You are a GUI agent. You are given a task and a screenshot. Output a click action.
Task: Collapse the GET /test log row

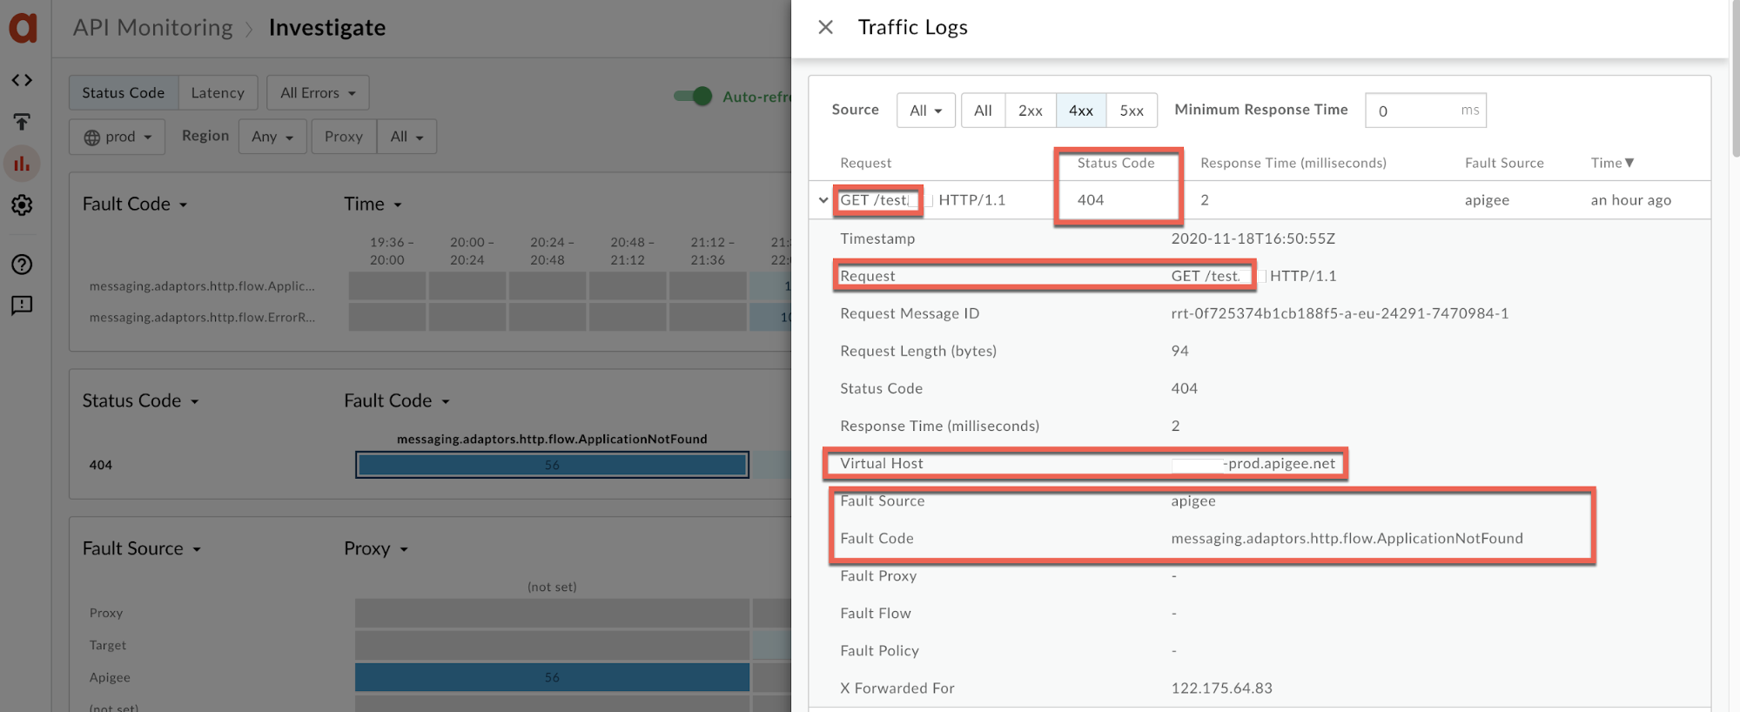coord(823,200)
